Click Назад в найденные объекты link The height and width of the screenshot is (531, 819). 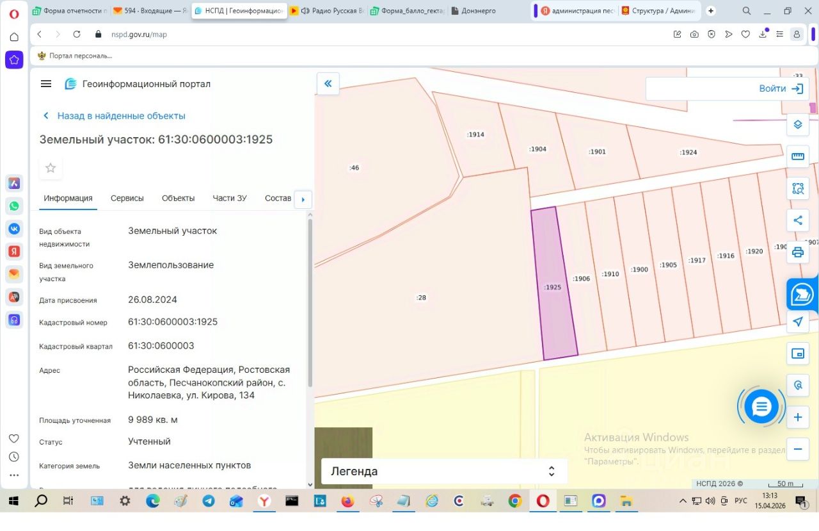(114, 116)
